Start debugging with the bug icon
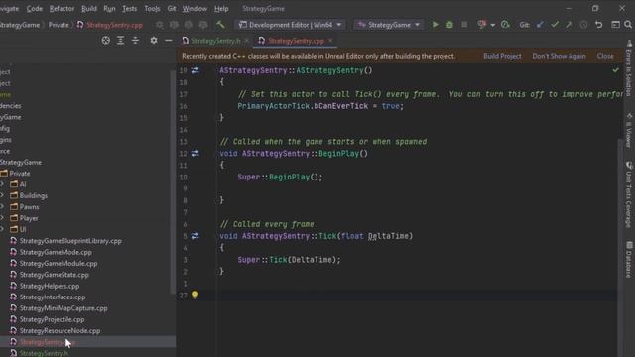The height and width of the screenshot is (357, 635). click(x=449, y=25)
